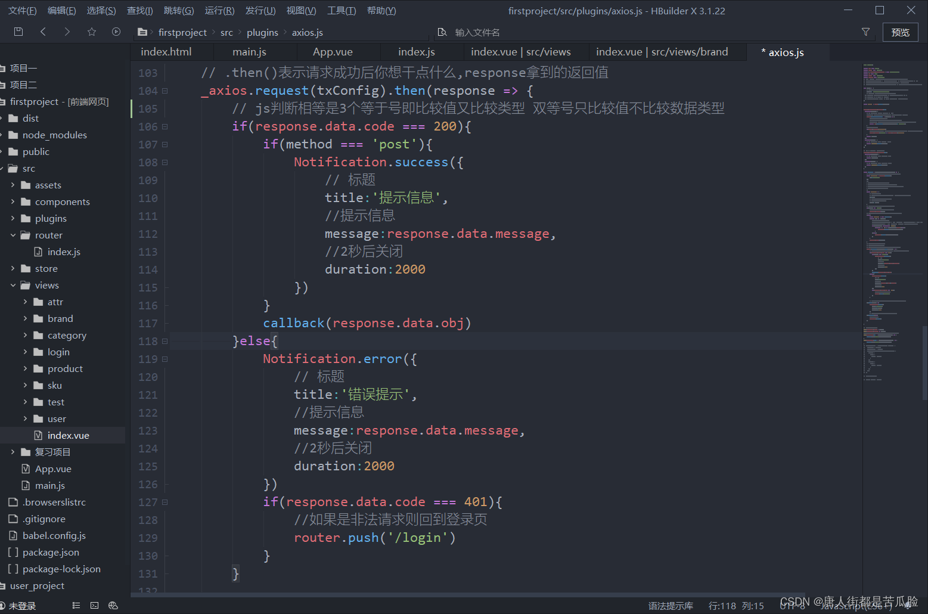The width and height of the screenshot is (928, 614).
Task: Open the 帮助(Y) menu
Action: coord(381,11)
